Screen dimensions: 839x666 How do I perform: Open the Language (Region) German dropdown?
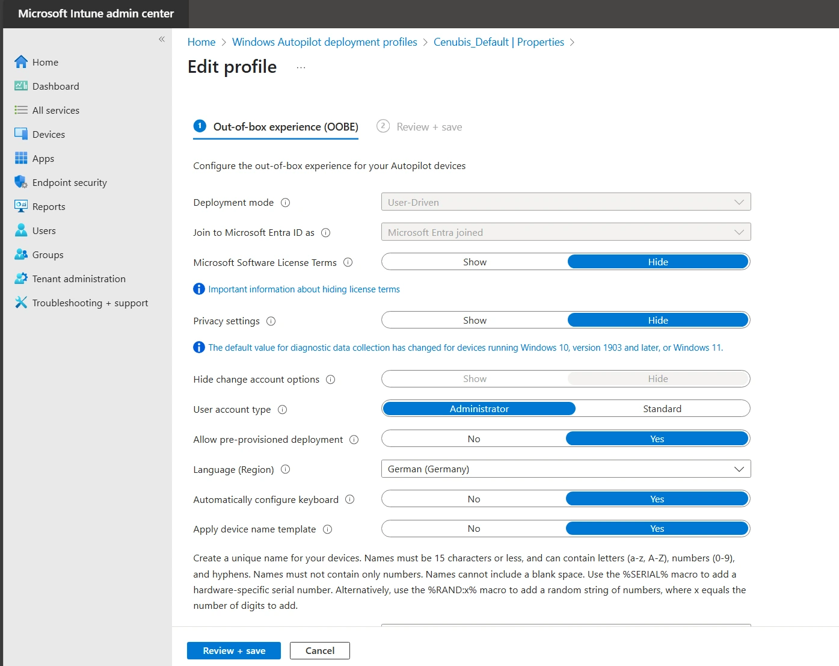tap(566, 469)
